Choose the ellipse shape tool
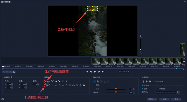This screenshot has height=102, width=187. (49, 86)
